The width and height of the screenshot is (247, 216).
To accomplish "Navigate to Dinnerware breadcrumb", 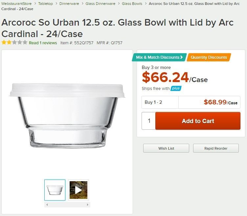I will (x=69, y=4).
